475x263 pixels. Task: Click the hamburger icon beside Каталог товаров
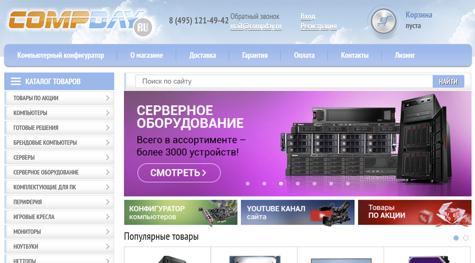(16, 82)
